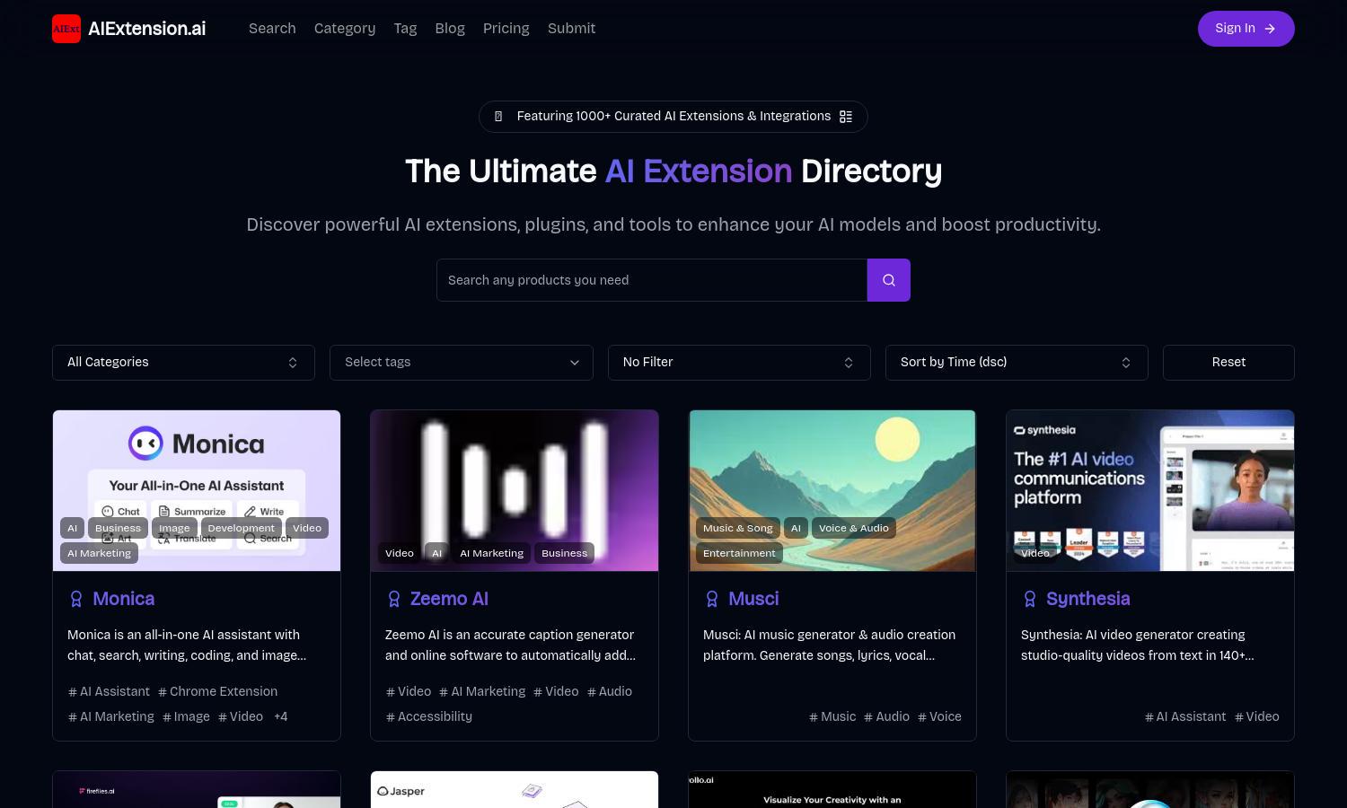The image size is (1347, 808).
Task: Click the Voice & Audio badge on Musci
Action: tap(854, 528)
